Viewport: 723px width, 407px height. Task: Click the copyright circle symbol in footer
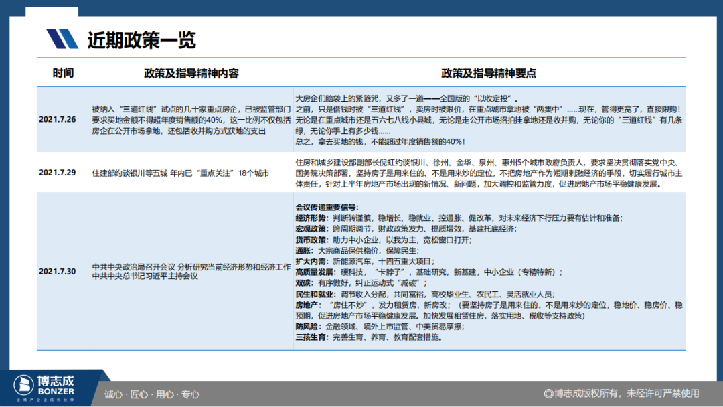coord(548,394)
